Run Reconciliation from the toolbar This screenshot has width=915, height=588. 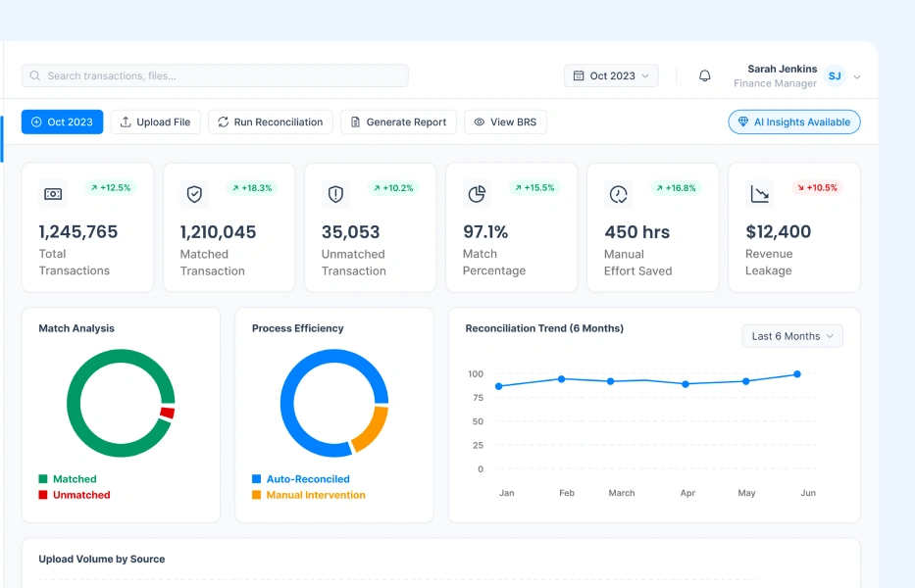271,122
